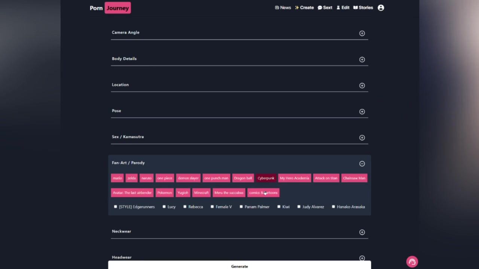Expand the Pose section
The height and width of the screenshot is (269, 479).
tap(362, 111)
